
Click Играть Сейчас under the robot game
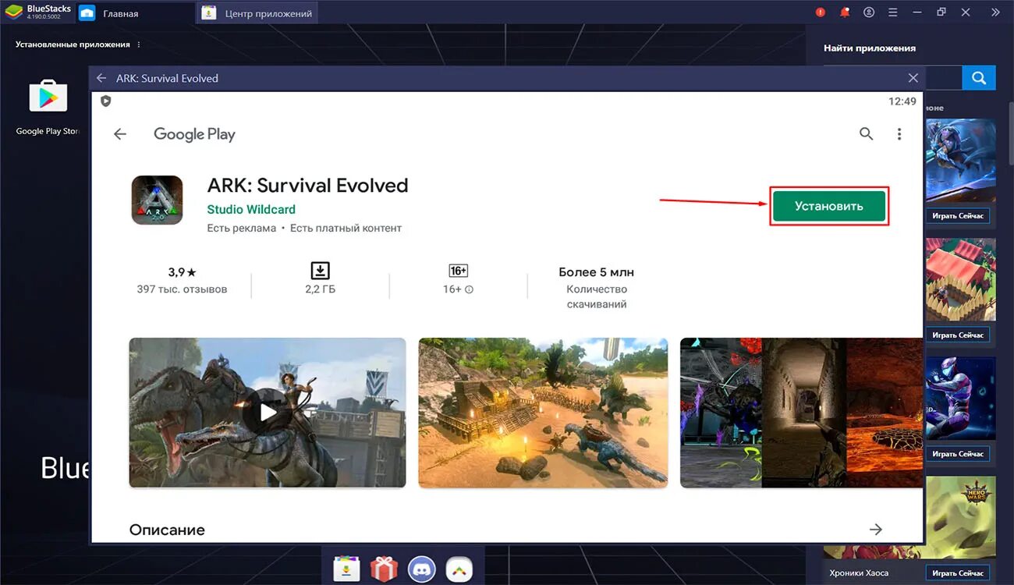coord(959,453)
